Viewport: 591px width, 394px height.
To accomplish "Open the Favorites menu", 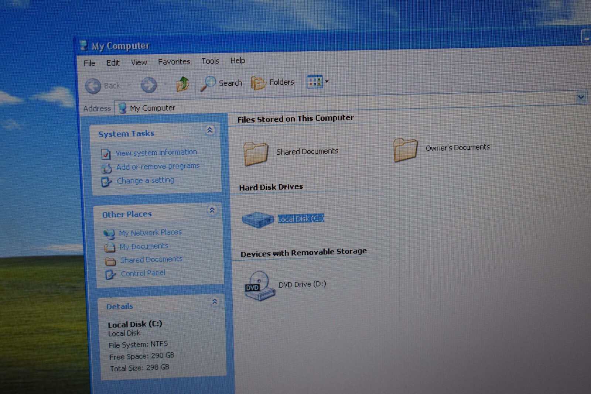I will pyautogui.click(x=174, y=62).
